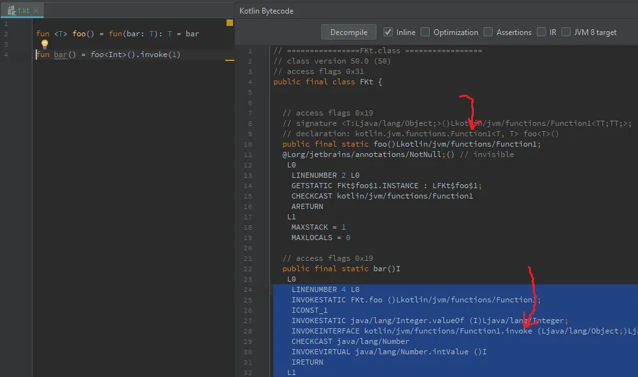Click the ARETURN instruction line
Viewport: 638px width, 377px height.
(307, 206)
